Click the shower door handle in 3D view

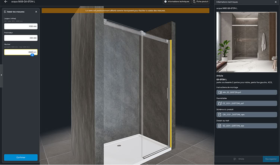(168, 93)
